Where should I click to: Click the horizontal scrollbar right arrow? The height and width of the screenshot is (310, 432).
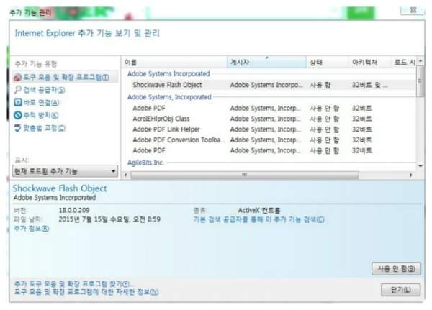pyautogui.click(x=411, y=175)
